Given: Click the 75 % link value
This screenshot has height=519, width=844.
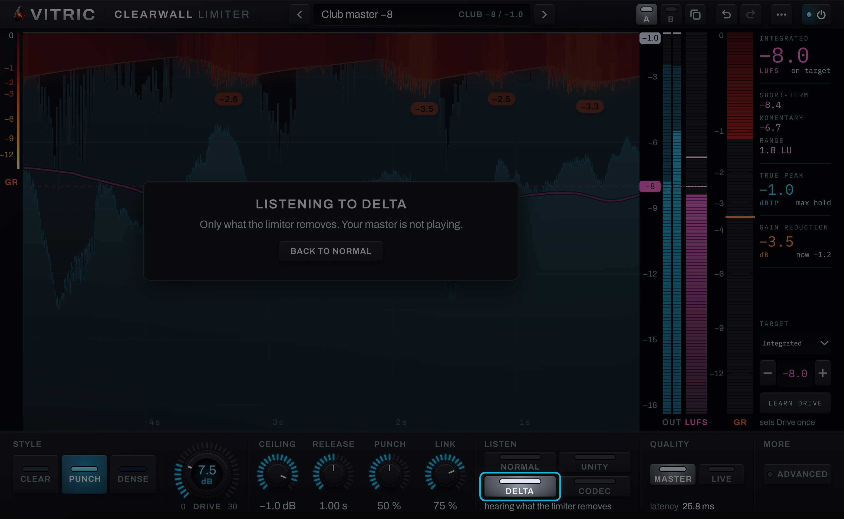Looking at the screenshot, I should [x=445, y=505].
